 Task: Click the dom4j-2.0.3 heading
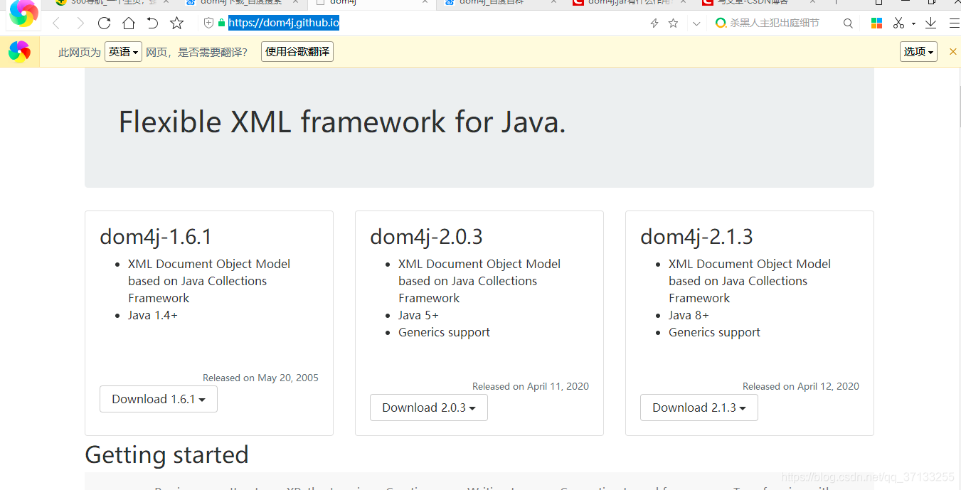pyautogui.click(x=426, y=236)
